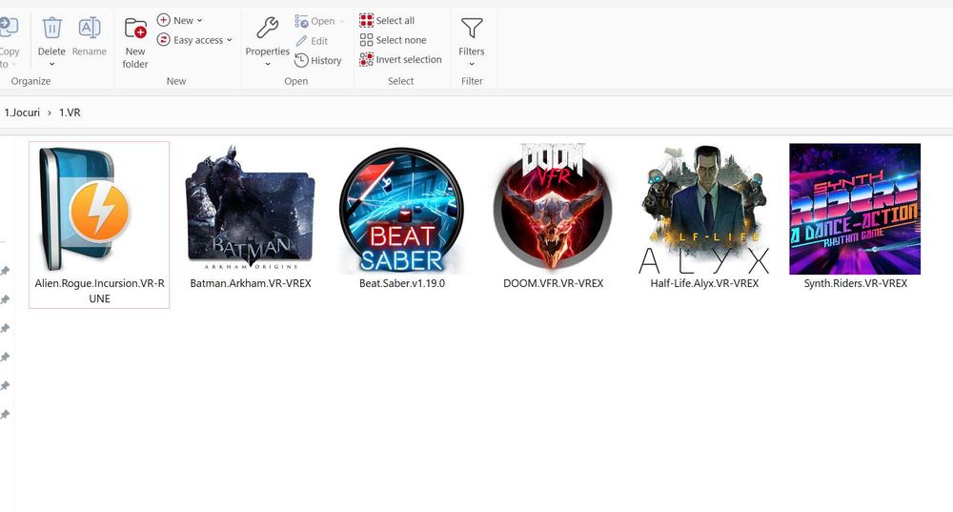Click the Batman.Arkham.VR-VREX folder name

pyautogui.click(x=251, y=283)
